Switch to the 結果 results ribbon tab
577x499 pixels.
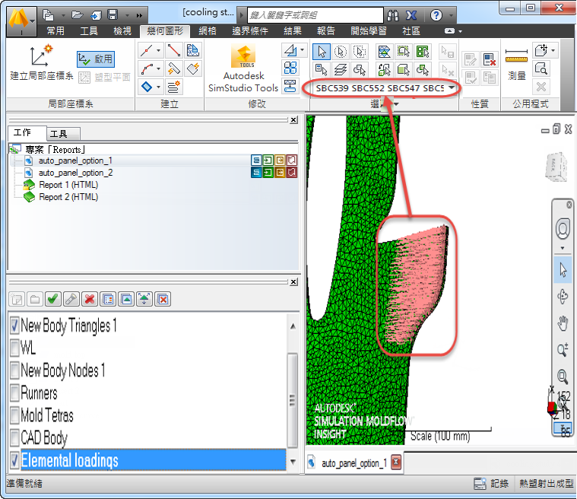(293, 31)
